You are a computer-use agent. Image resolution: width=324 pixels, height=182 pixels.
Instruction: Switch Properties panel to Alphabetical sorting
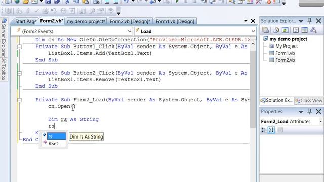[x=271, y=130]
